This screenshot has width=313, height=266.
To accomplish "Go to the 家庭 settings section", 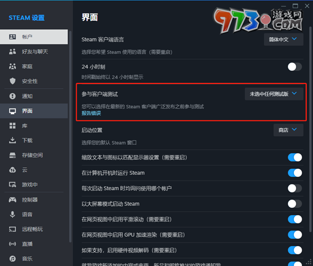I will pyautogui.click(x=27, y=67).
